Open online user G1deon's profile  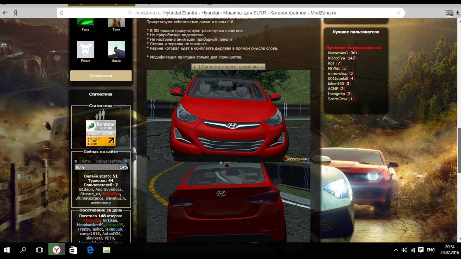[86, 189]
